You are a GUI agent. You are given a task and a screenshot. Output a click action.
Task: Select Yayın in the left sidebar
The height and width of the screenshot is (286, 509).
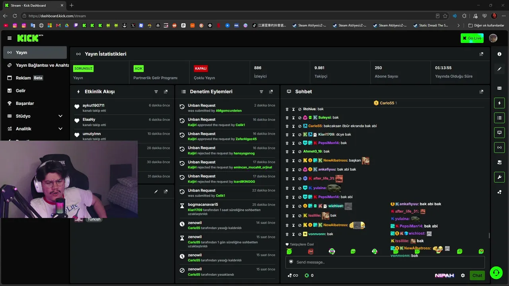pyautogui.click(x=35, y=52)
